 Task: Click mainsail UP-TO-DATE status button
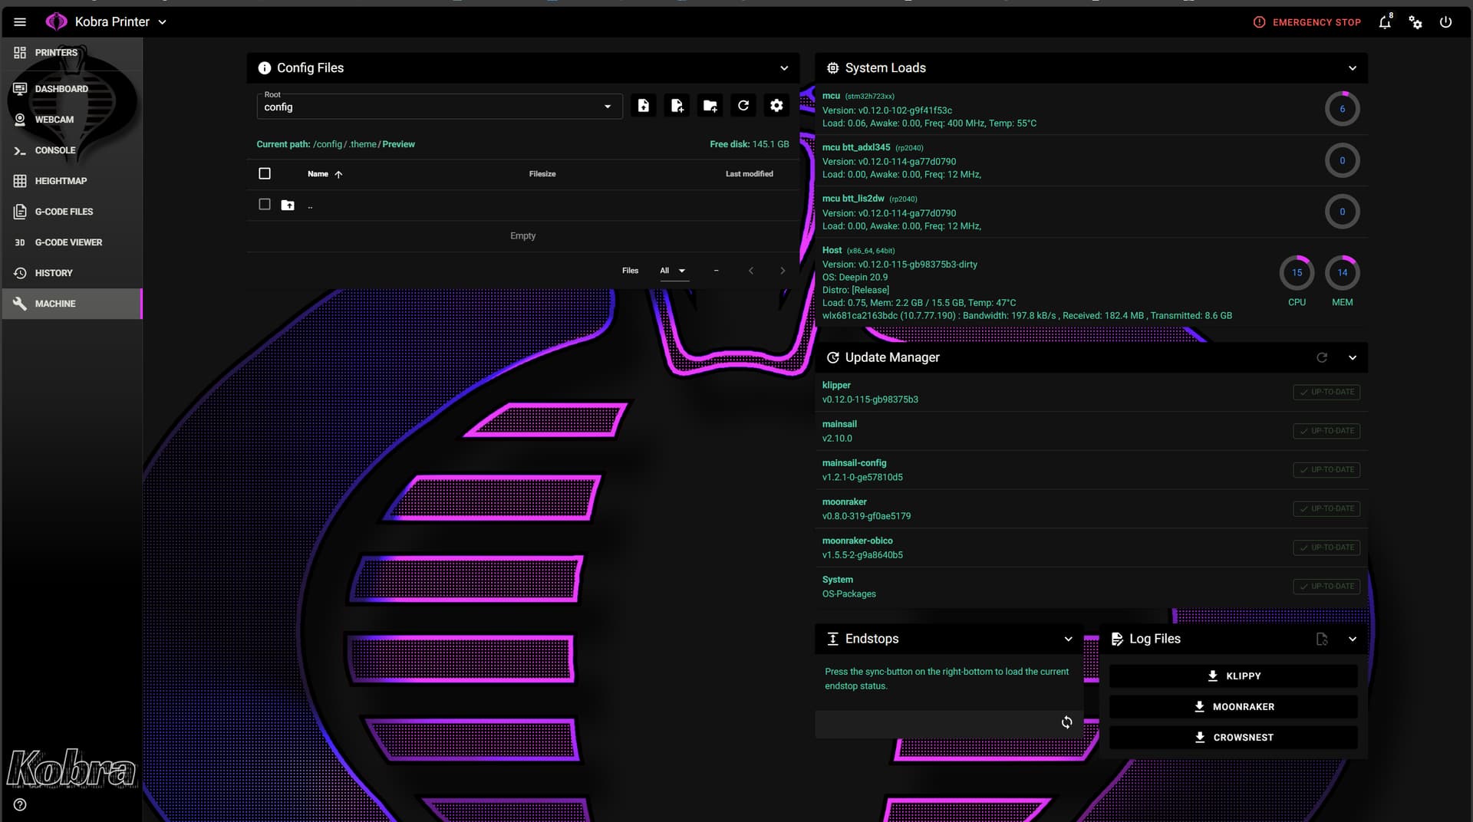[x=1326, y=431]
